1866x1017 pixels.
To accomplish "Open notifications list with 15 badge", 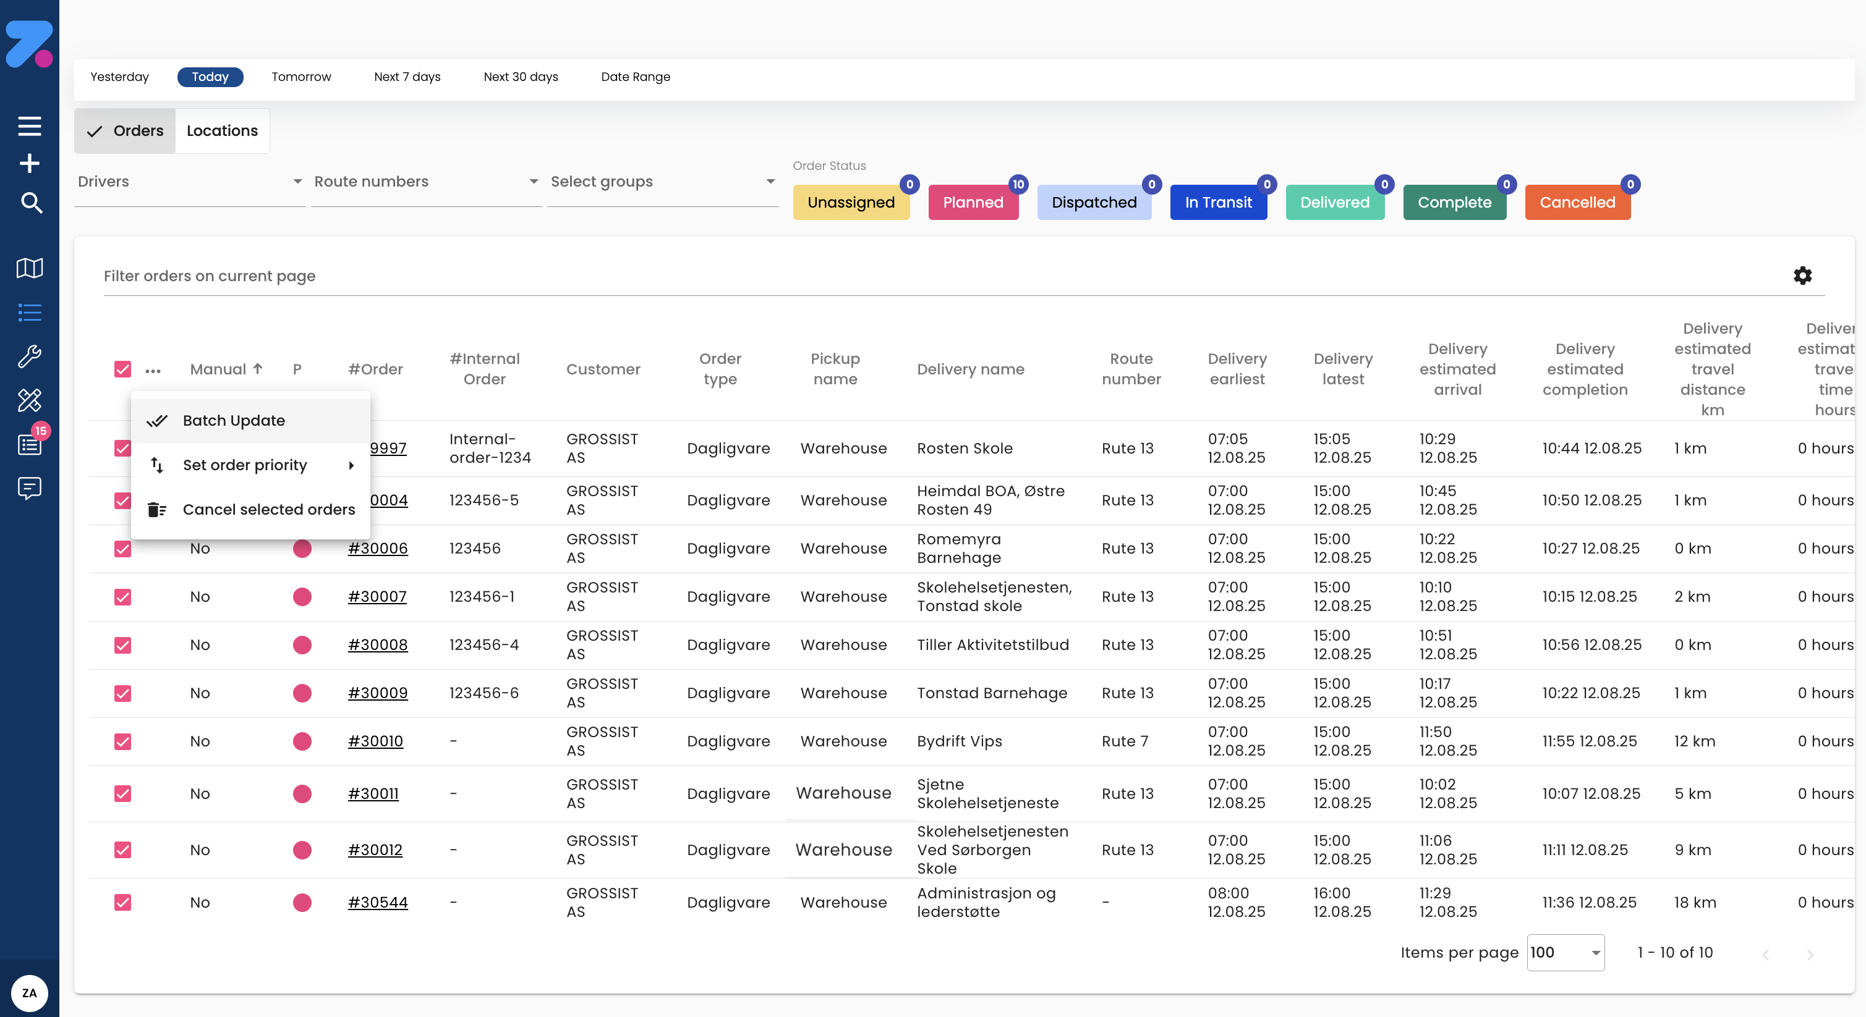I will coord(30,444).
